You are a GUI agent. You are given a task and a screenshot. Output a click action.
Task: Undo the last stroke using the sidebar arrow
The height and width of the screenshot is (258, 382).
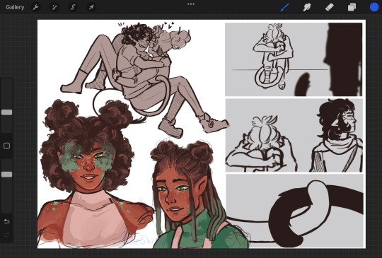[7, 221]
